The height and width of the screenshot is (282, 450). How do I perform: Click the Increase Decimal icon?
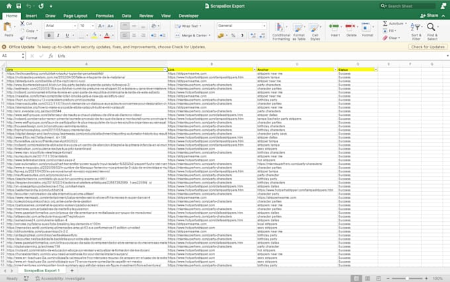[253, 35]
